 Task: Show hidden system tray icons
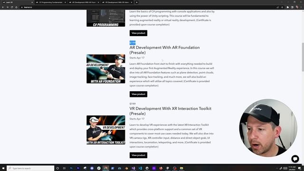[x=277, y=168]
